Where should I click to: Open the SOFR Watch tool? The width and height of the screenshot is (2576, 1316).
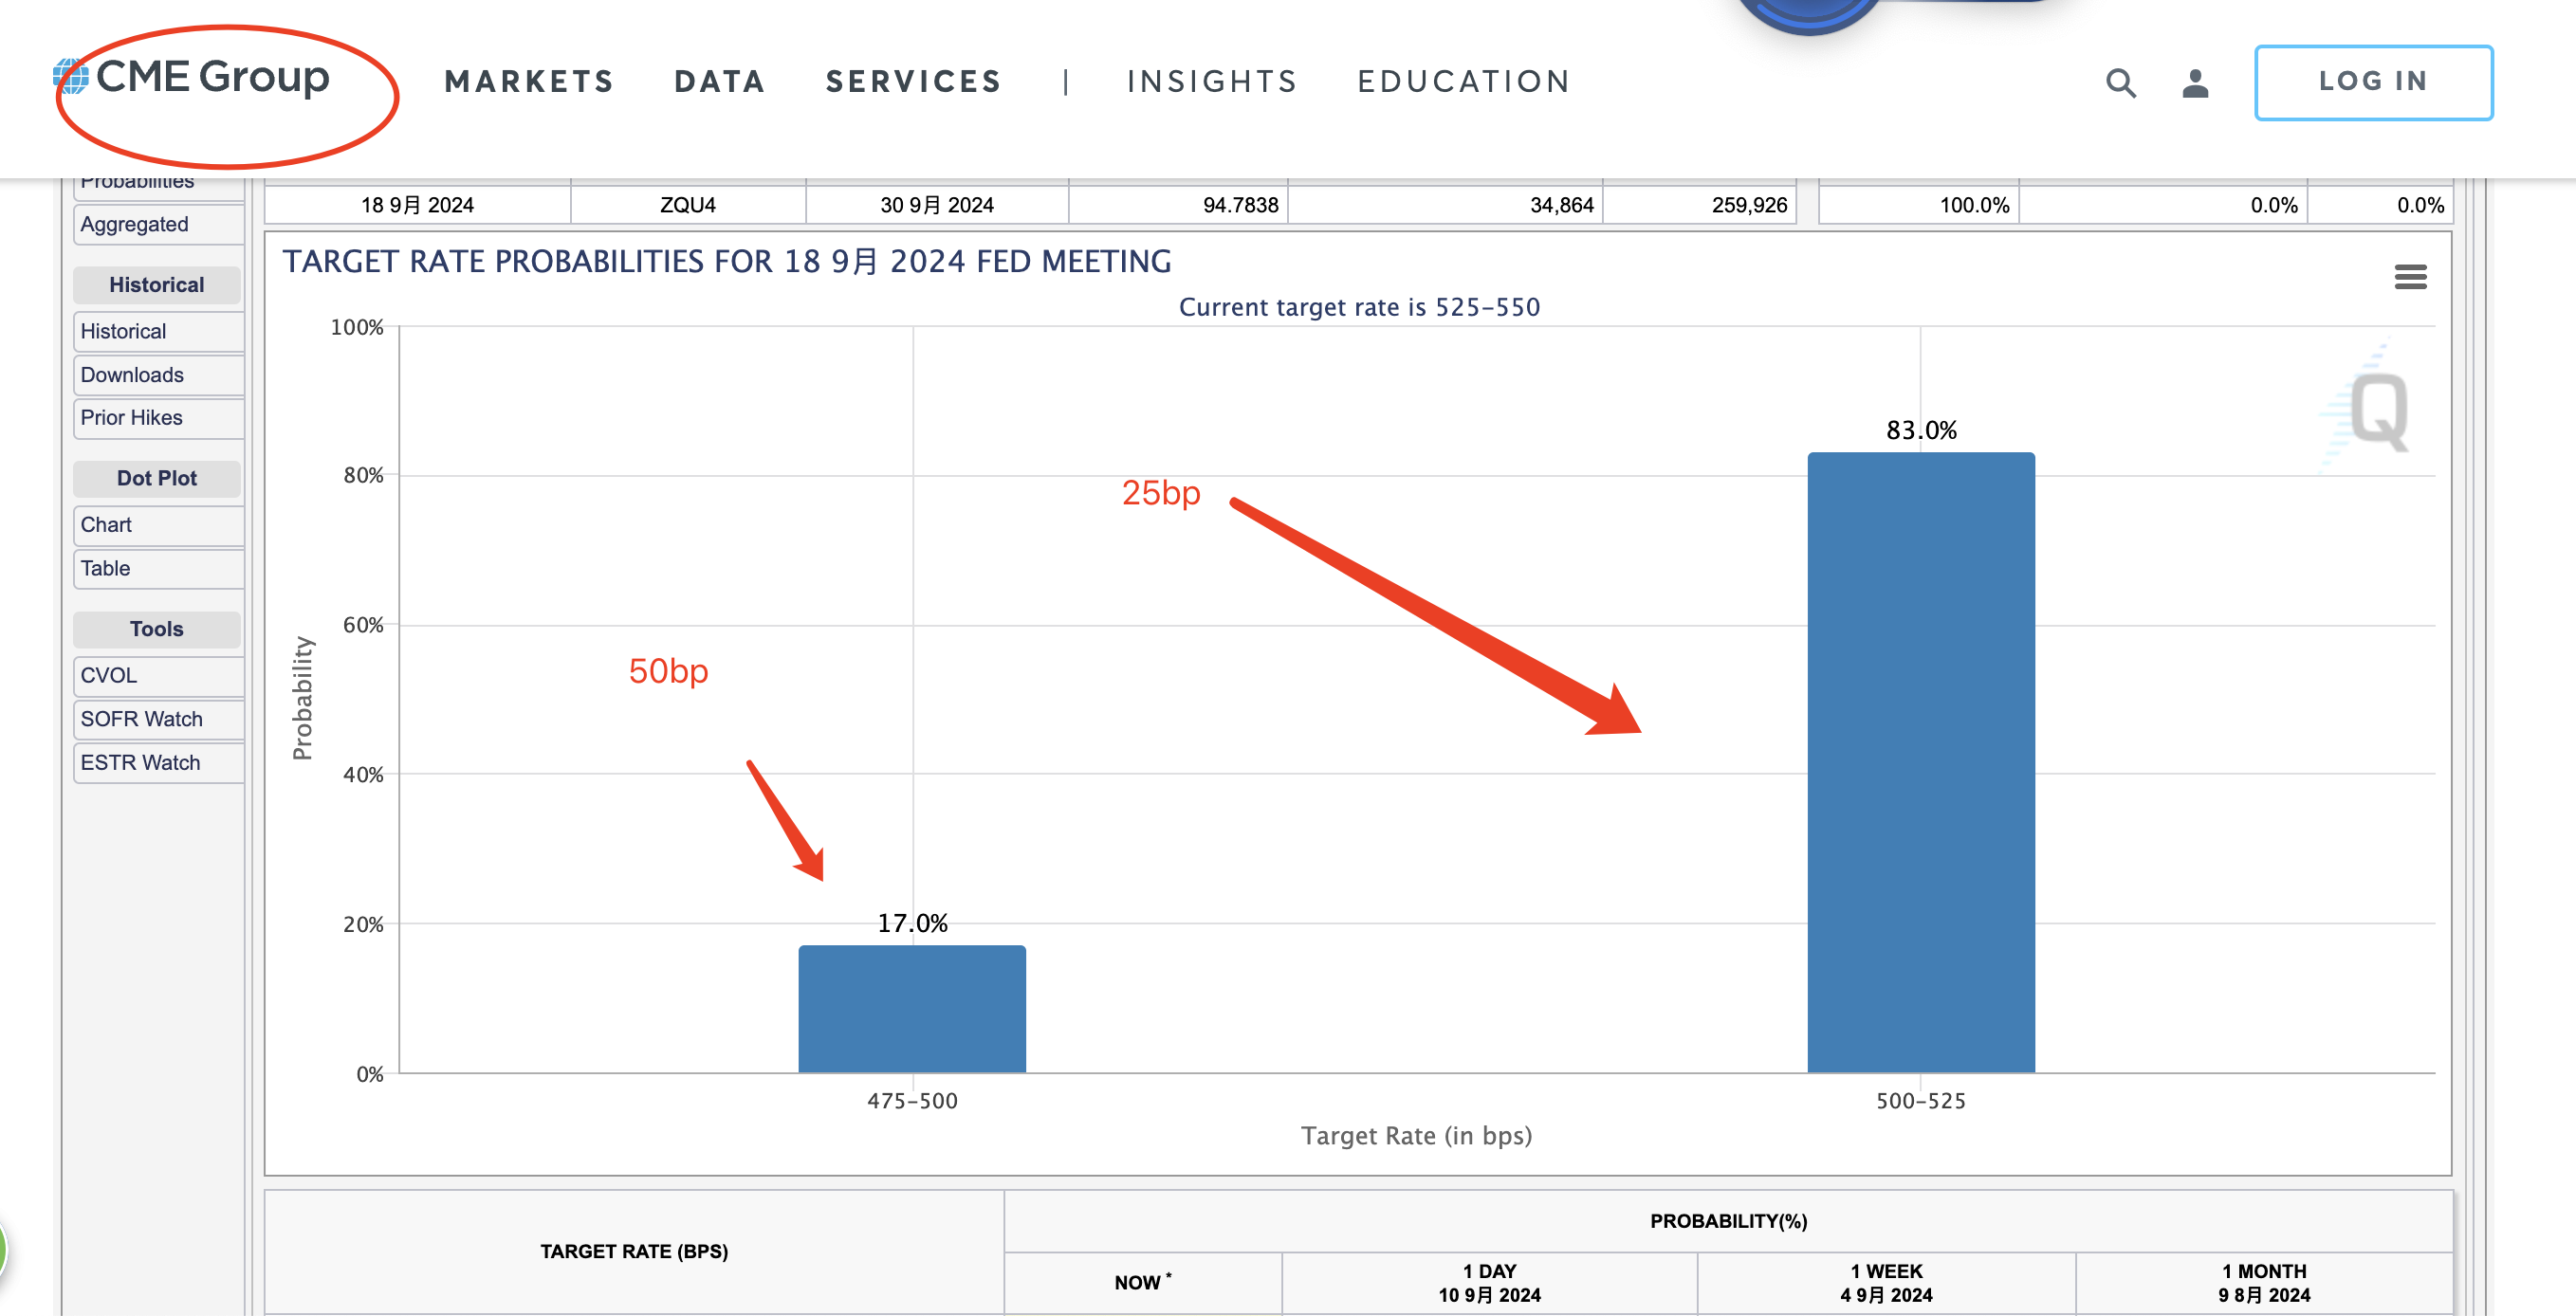[159, 719]
